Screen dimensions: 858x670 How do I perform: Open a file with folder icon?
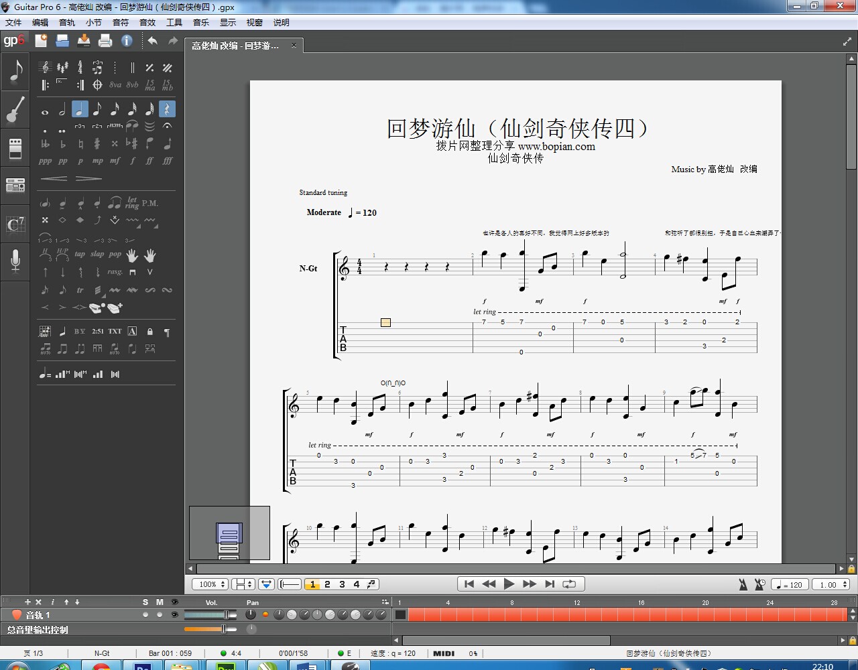62,41
